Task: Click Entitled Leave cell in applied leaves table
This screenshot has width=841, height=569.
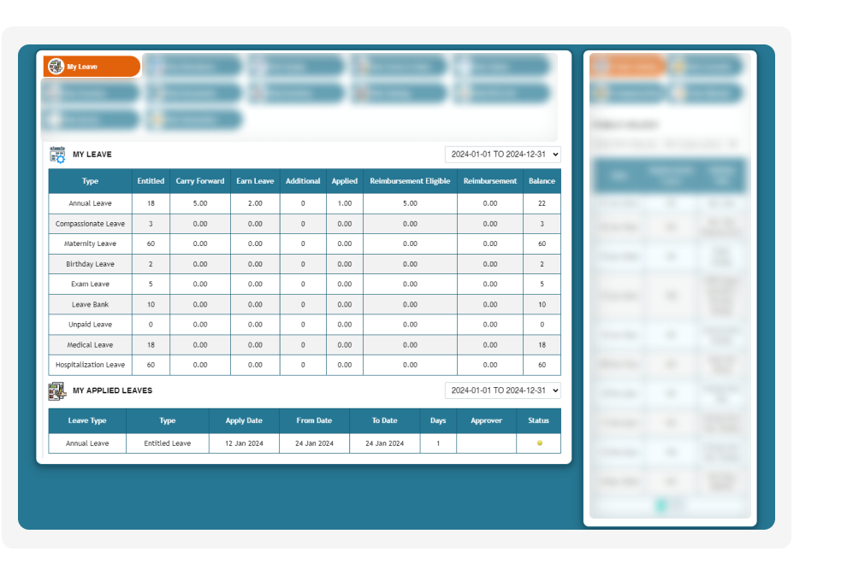Action: coord(168,443)
